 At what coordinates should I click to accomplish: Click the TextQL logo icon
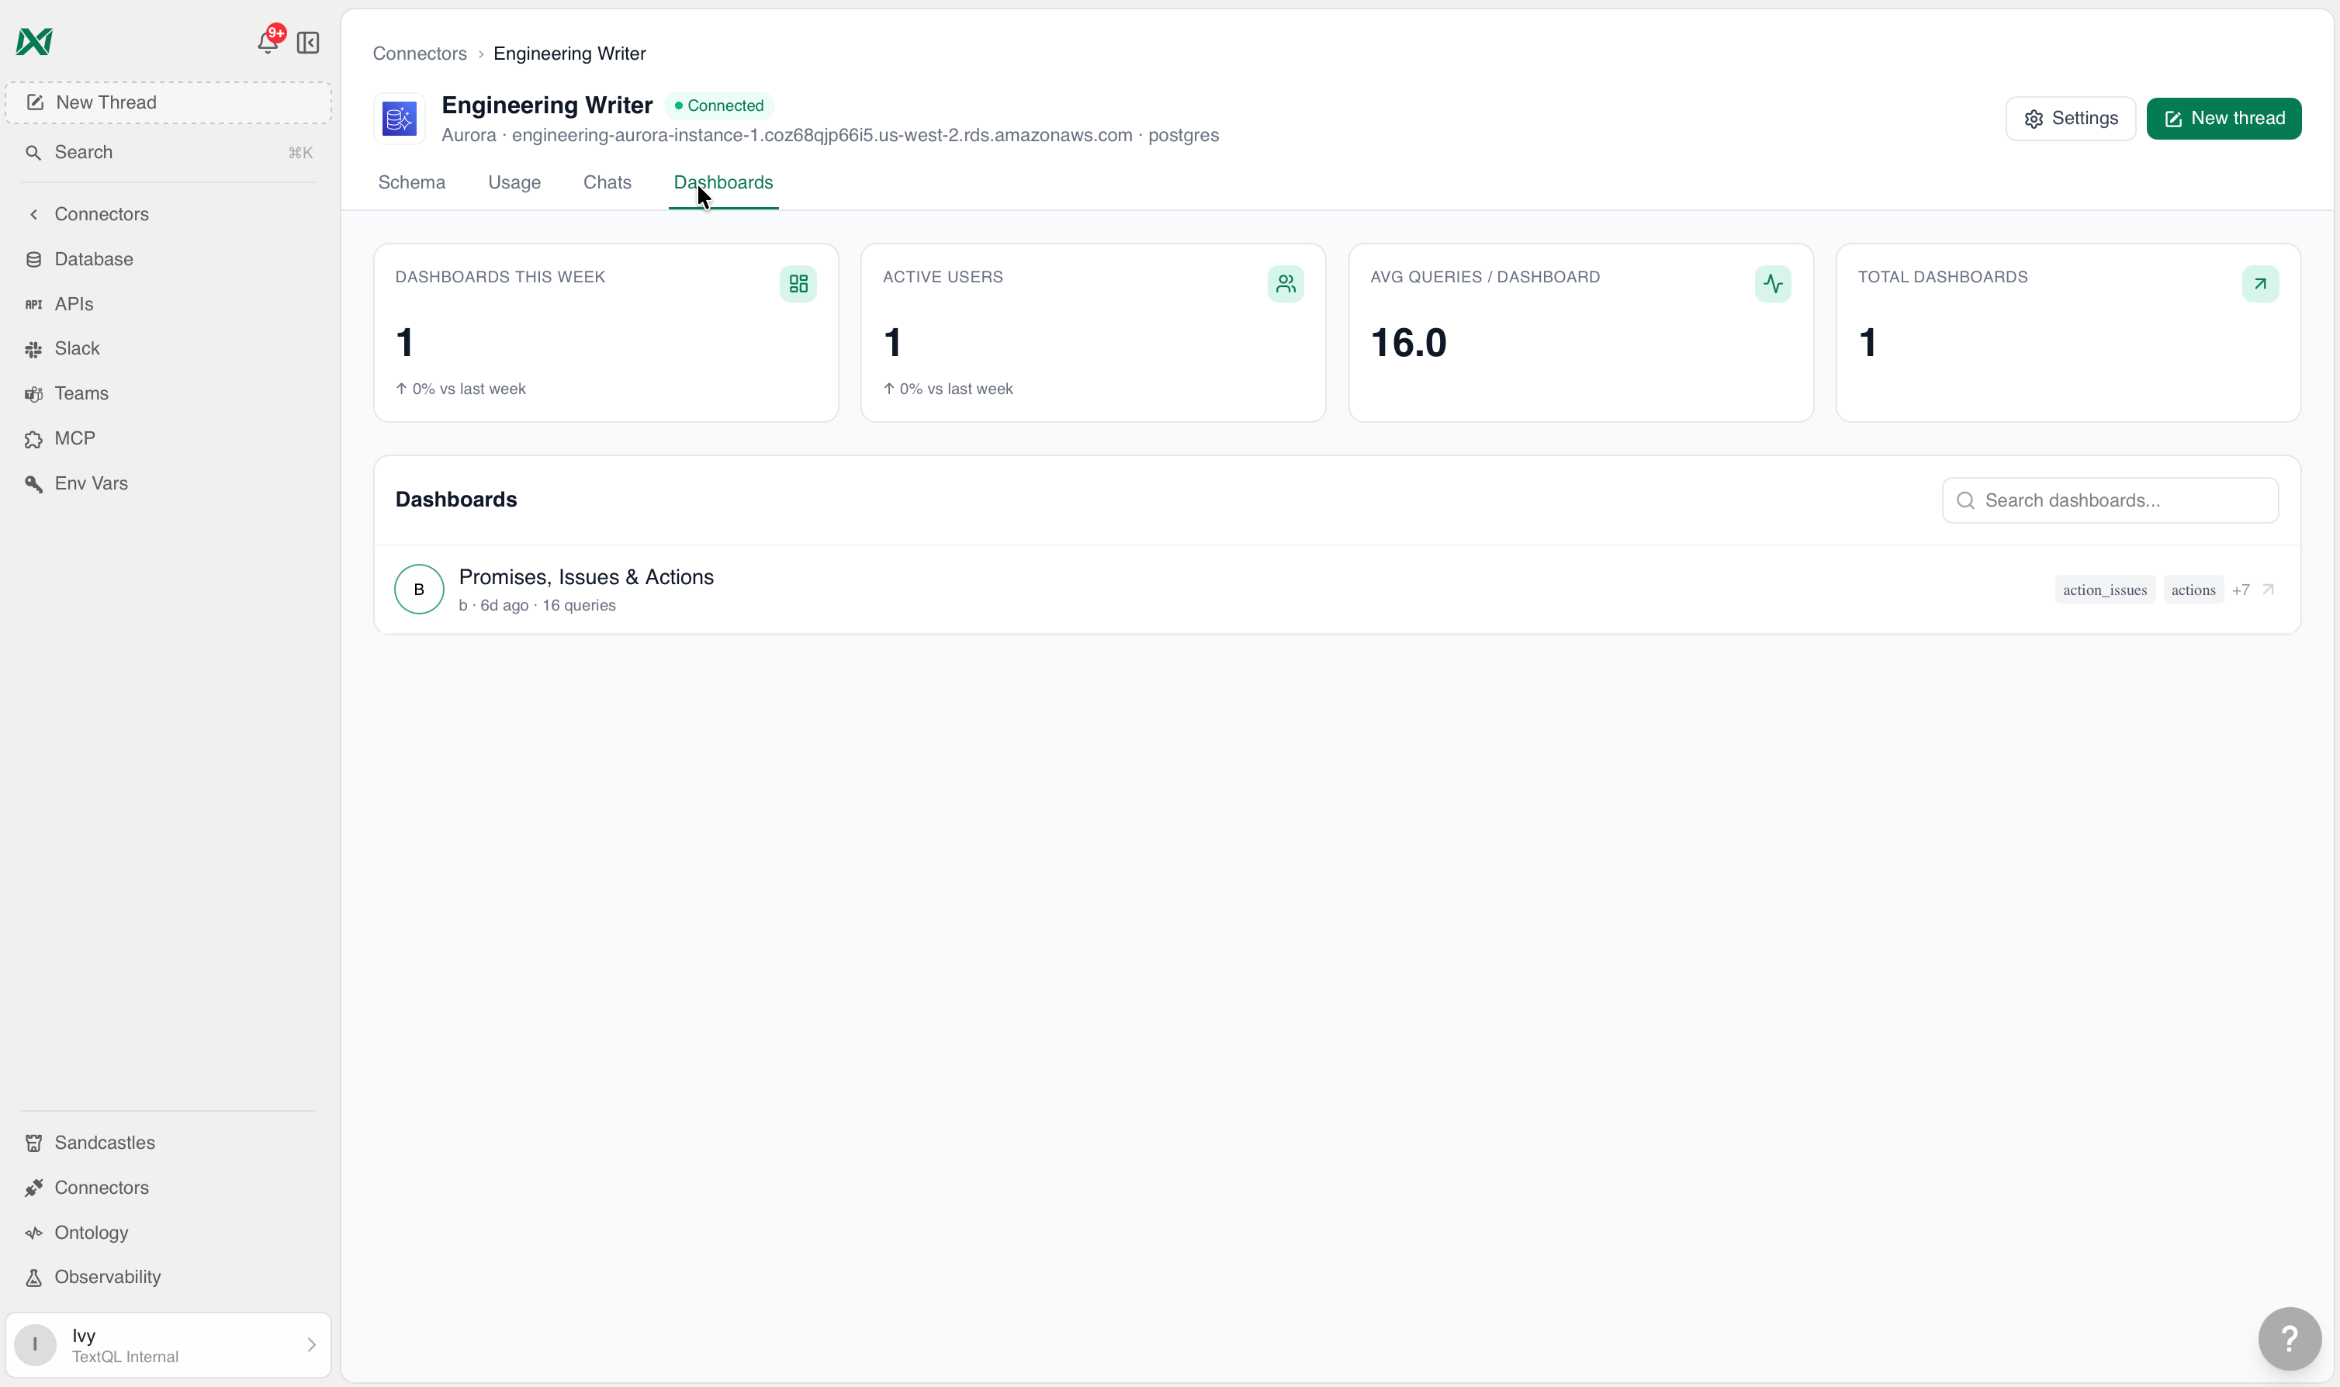click(35, 41)
